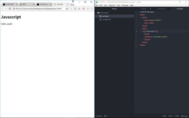
Task: Click the document.write line in editor
Action: pyautogui.click(x=156, y=37)
